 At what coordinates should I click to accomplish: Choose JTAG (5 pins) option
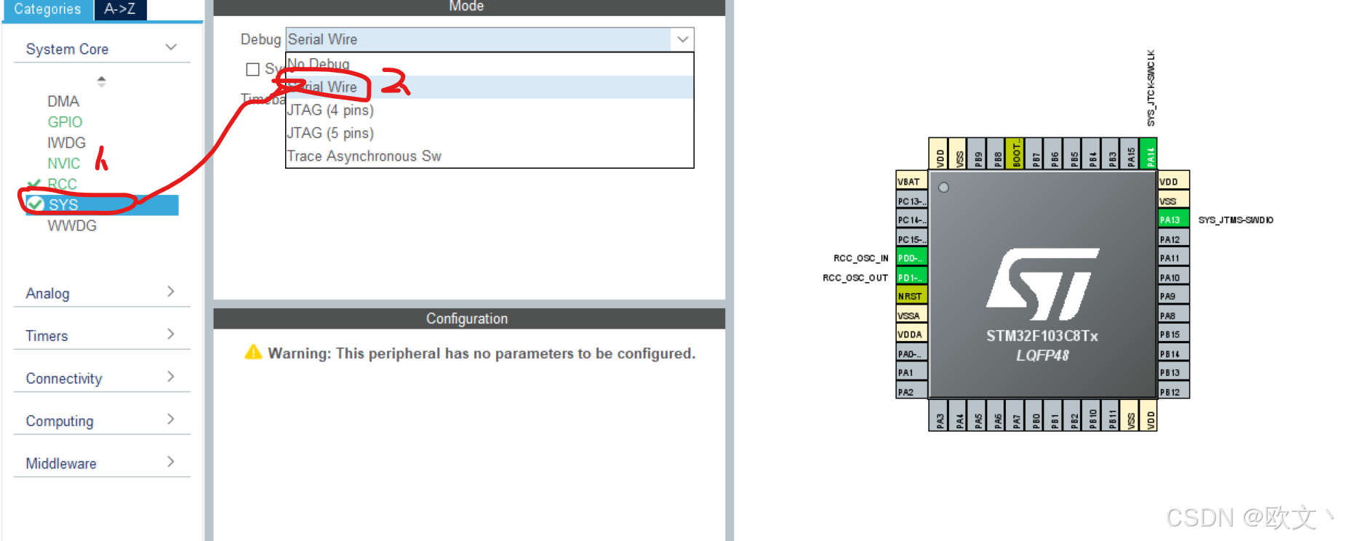[x=489, y=133]
